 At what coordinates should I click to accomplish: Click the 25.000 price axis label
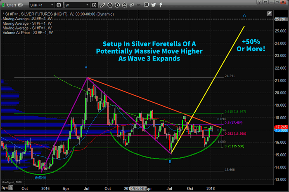click(x=280, y=31)
